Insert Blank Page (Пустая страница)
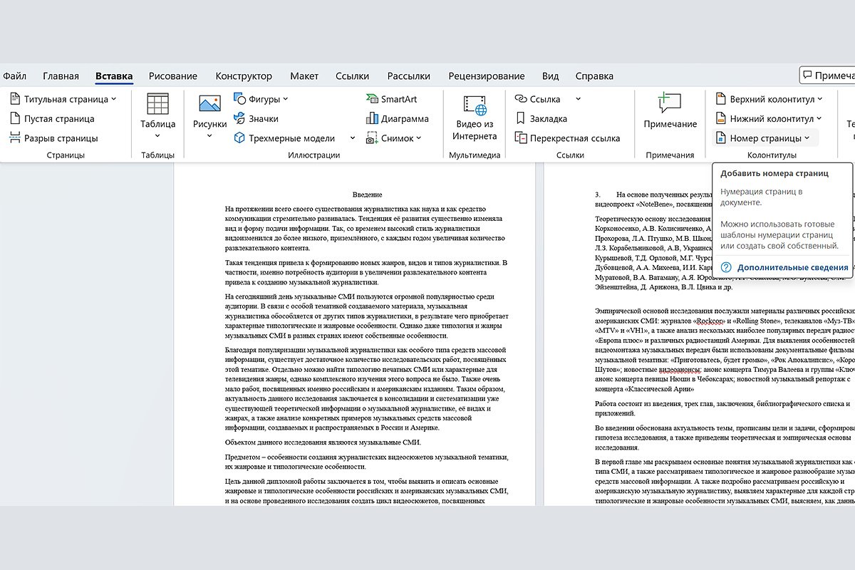This screenshot has width=855, height=570. [52, 119]
